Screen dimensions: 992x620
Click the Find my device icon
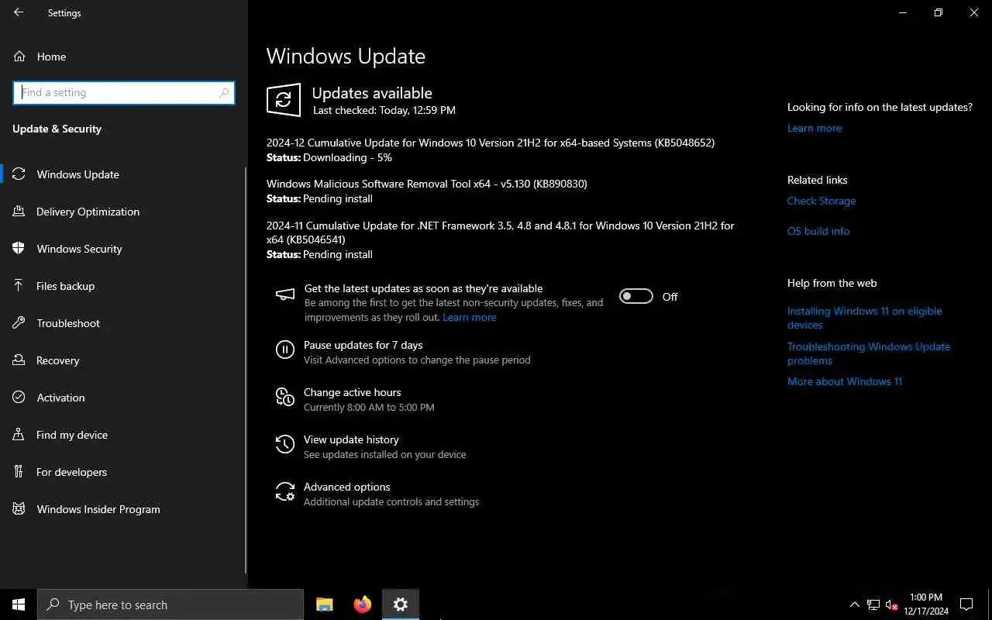coord(19,435)
